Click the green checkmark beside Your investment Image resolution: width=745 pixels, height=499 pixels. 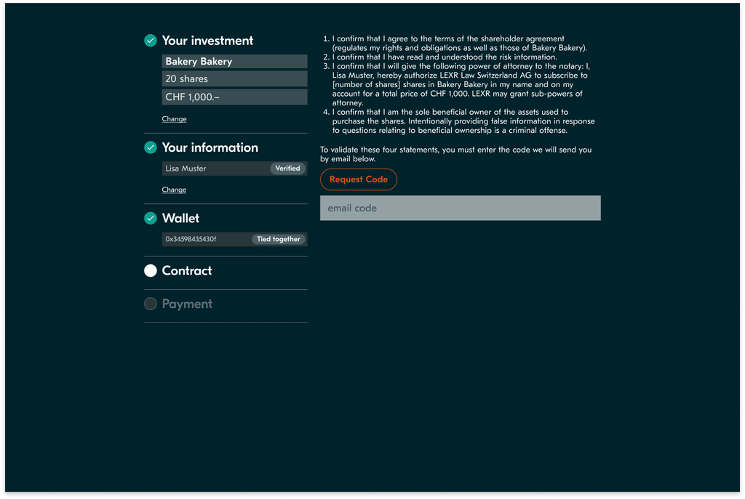click(x=151, y=41)
